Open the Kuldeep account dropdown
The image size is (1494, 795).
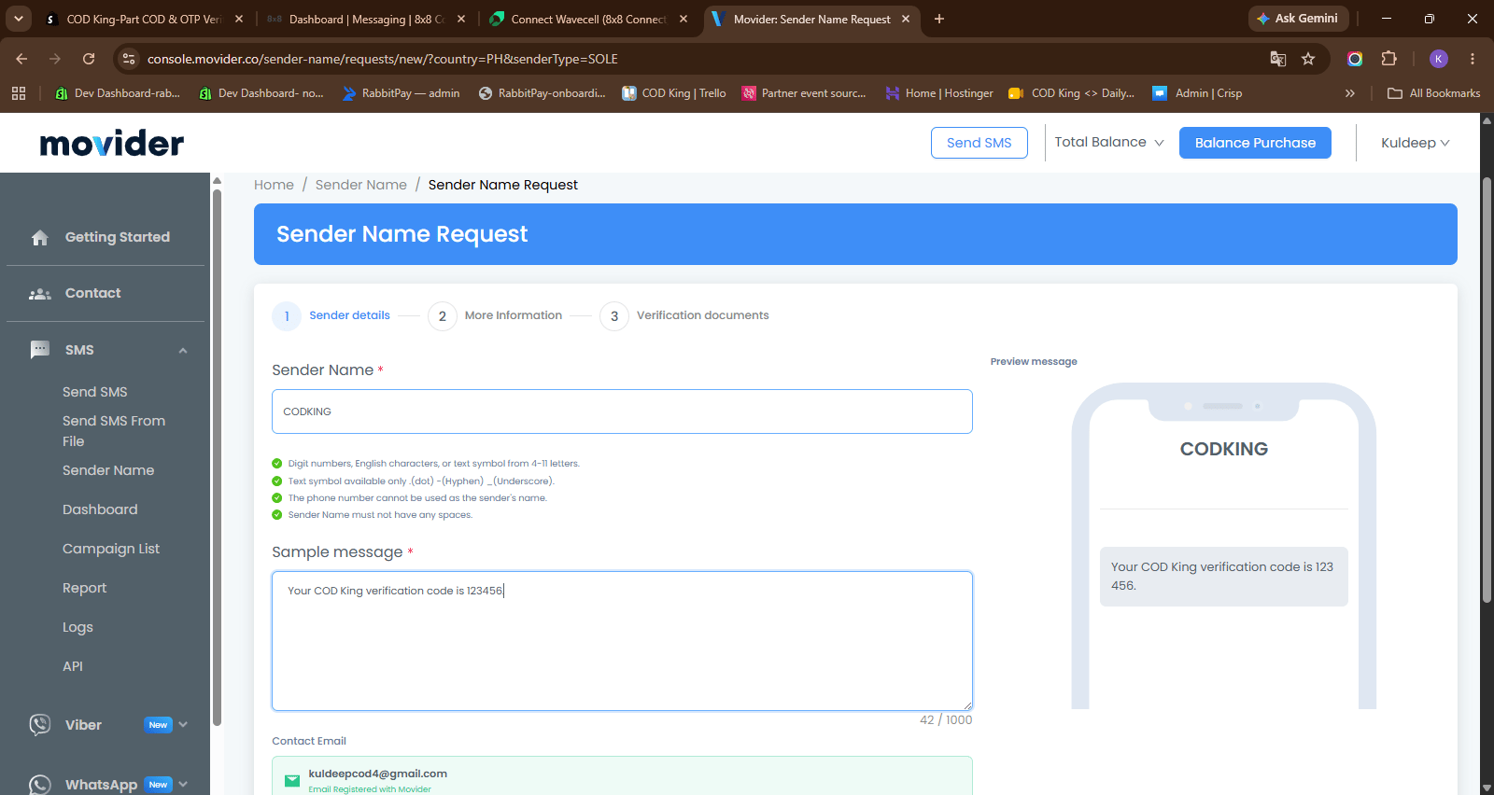point(1415,143)
